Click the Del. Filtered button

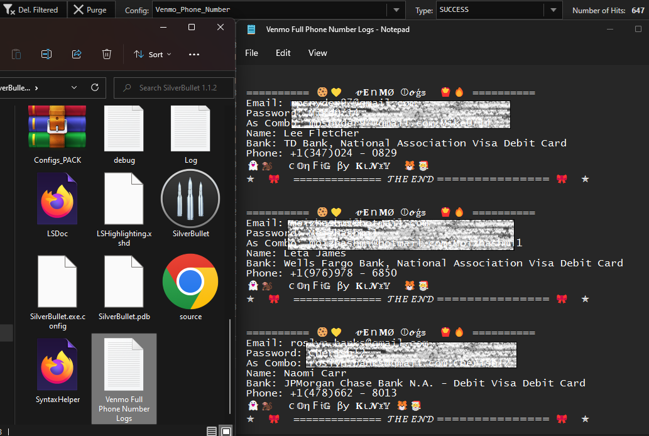point(31,9)
